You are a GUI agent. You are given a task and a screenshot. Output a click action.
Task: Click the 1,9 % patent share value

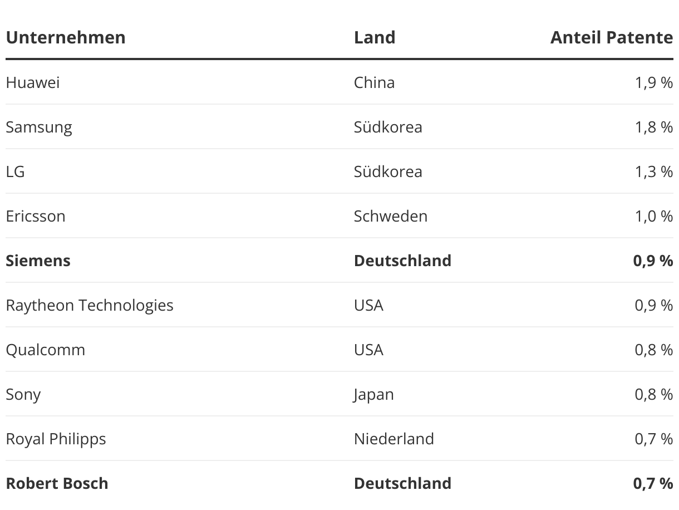click(x=654, y=82)
